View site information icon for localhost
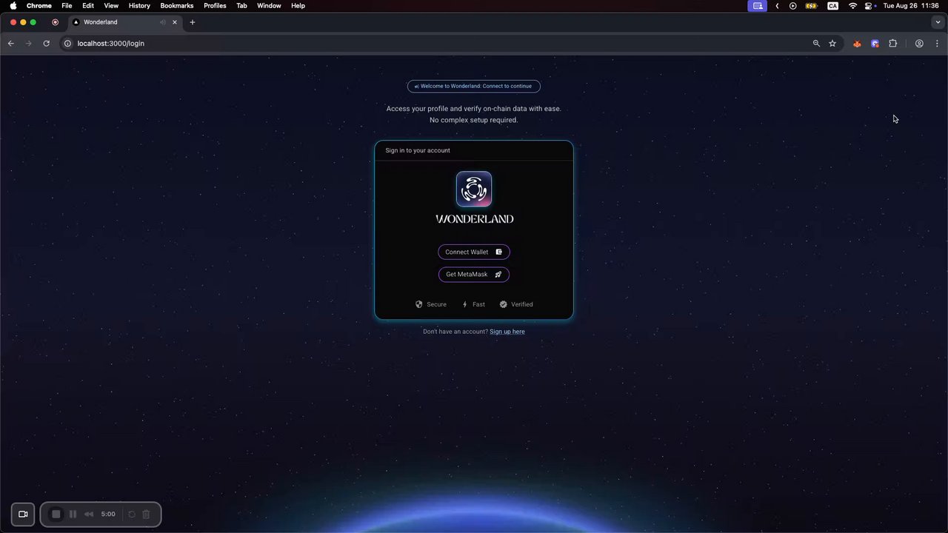 point(67,44)
